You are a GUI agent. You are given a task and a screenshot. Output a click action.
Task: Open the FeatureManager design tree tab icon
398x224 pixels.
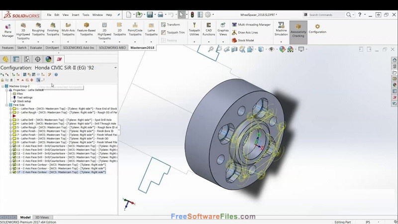(5, 59)
